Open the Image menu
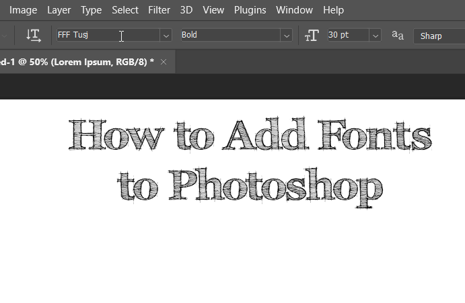Image resolution: width=465 pixels, height=303 pixels. pyautogui.click(x=23, y=10)
